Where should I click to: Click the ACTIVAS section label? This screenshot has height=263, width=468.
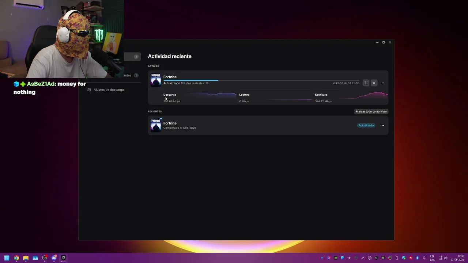(x=153, y=66)
